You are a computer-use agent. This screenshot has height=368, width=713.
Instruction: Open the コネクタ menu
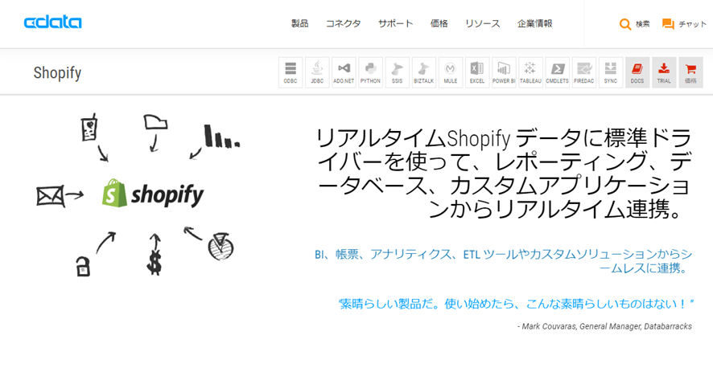click(344, 23)
